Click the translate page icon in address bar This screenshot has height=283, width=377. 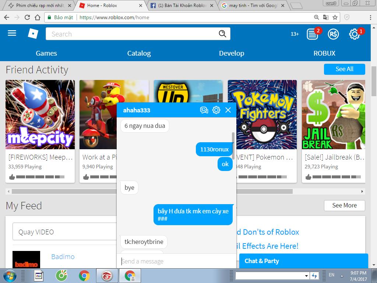(x=325, y=17)
